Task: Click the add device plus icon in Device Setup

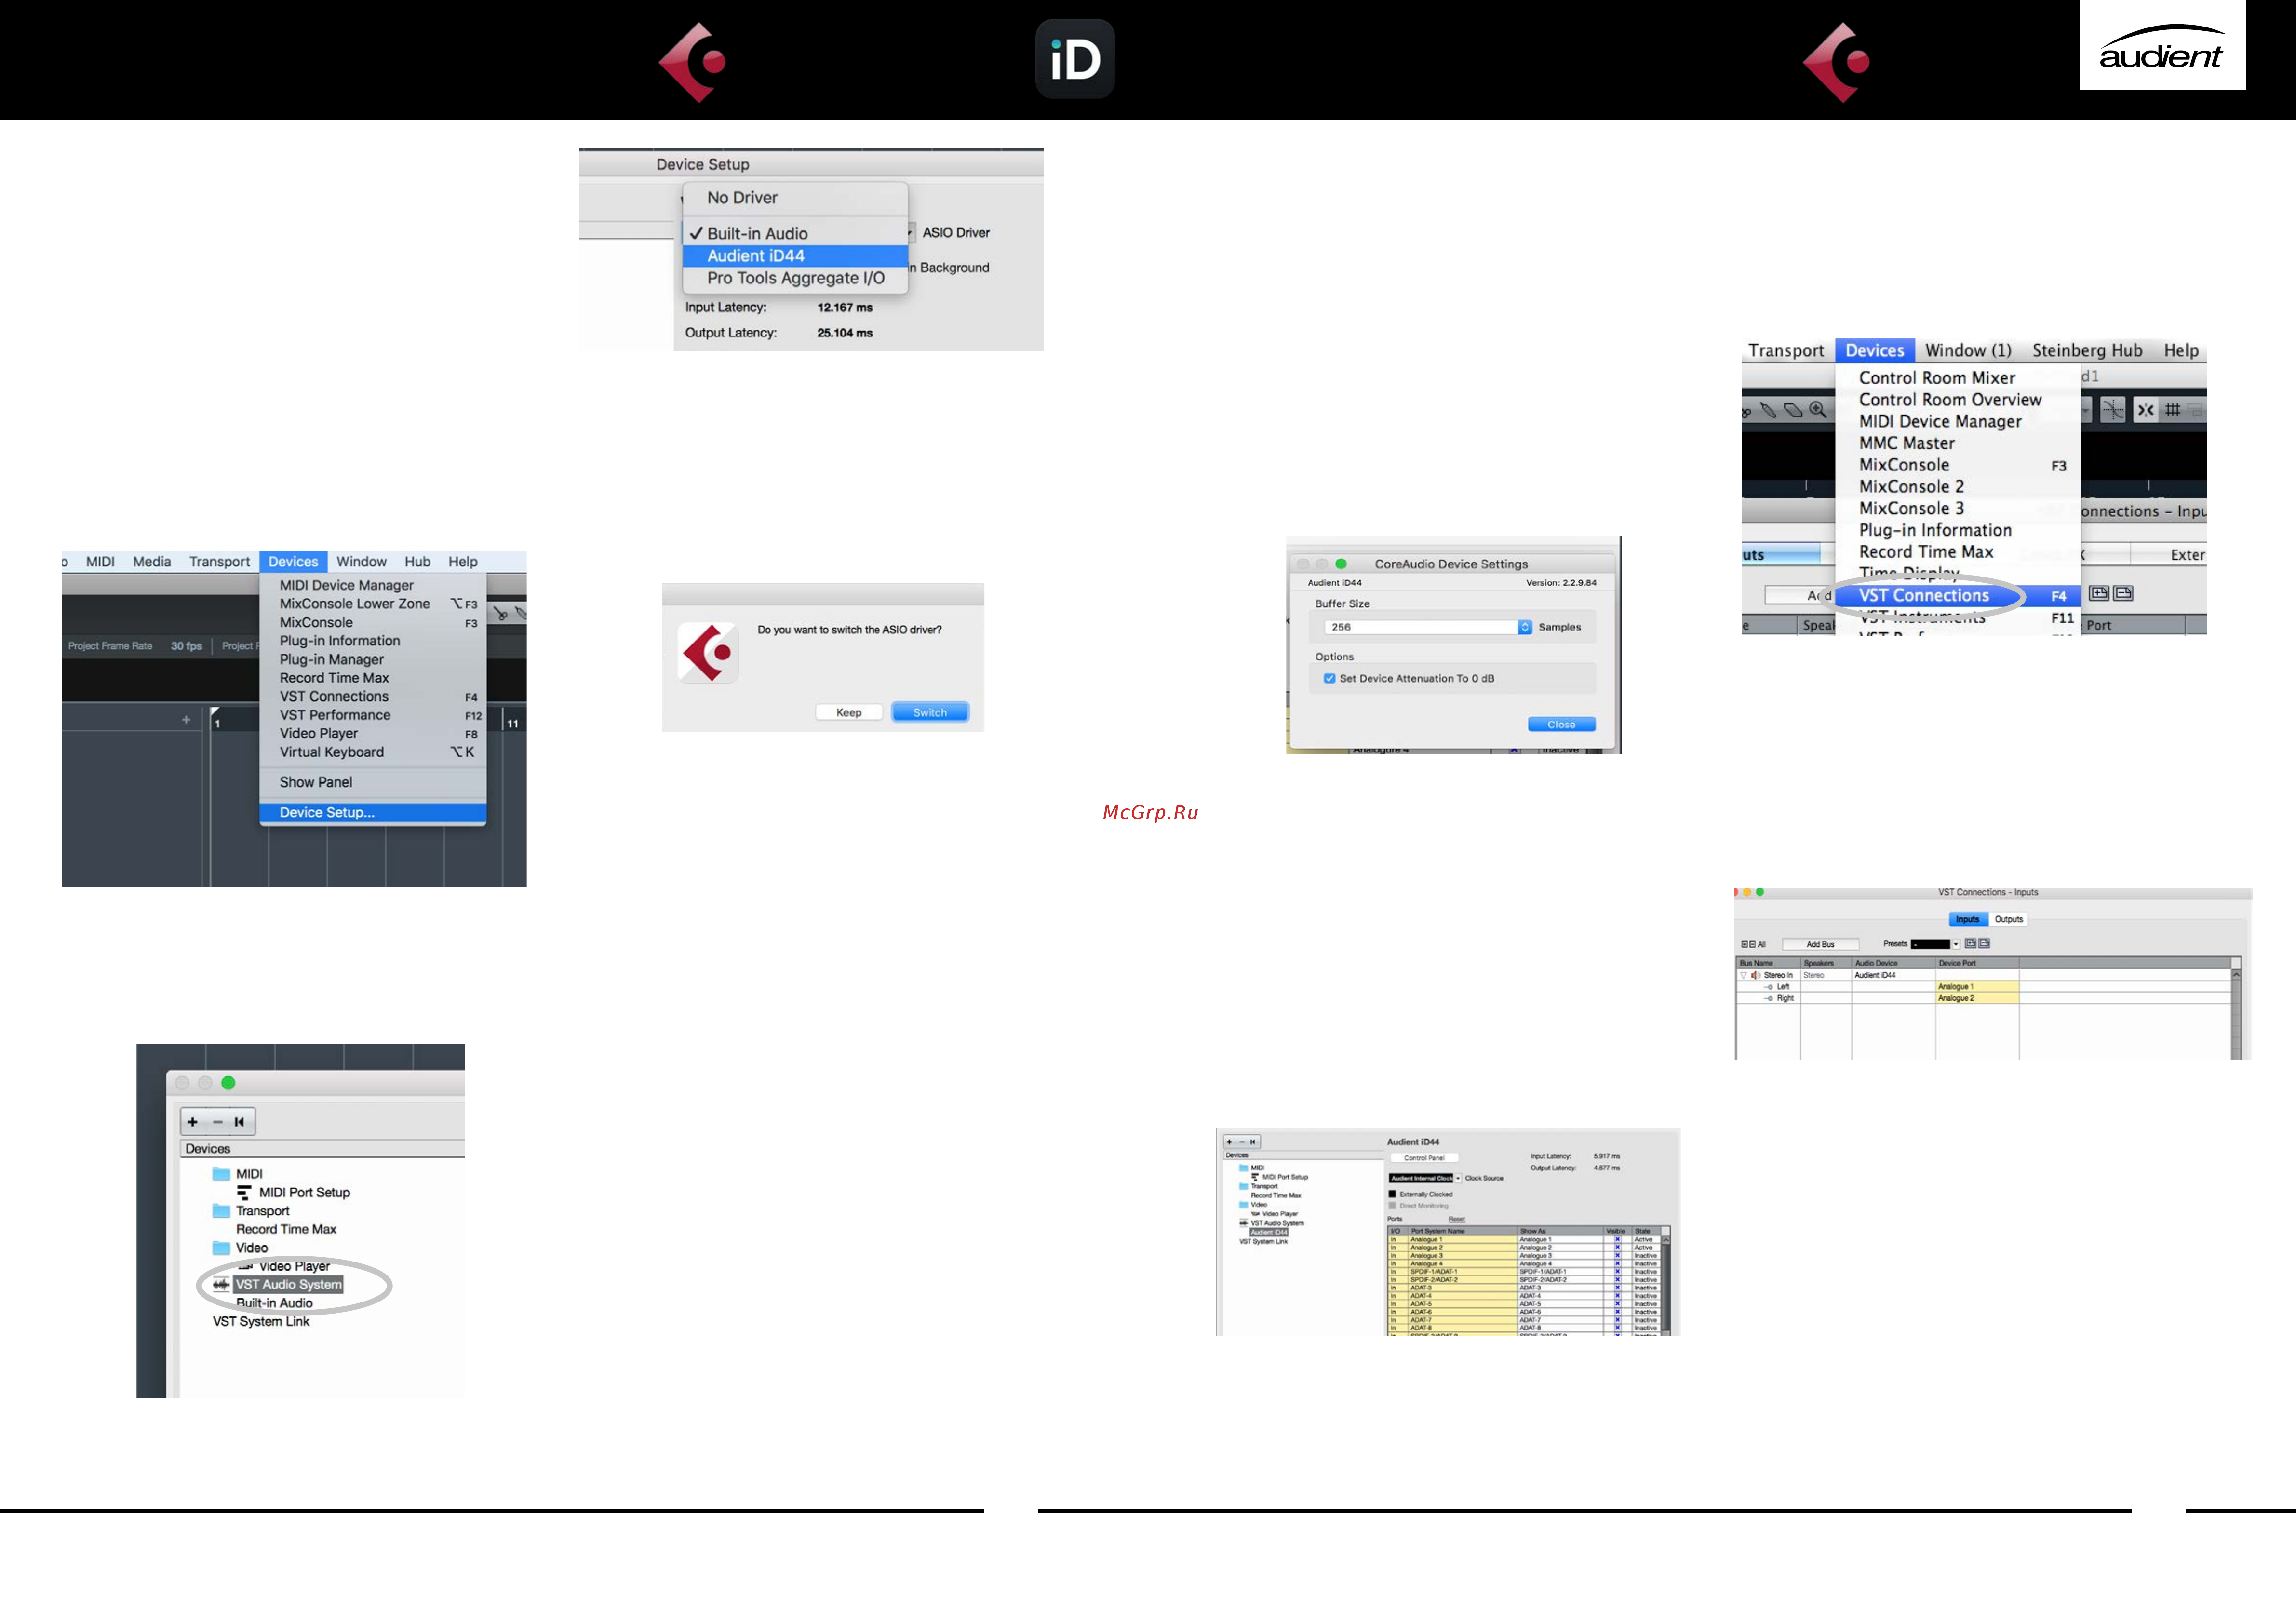Action: 193,1122
